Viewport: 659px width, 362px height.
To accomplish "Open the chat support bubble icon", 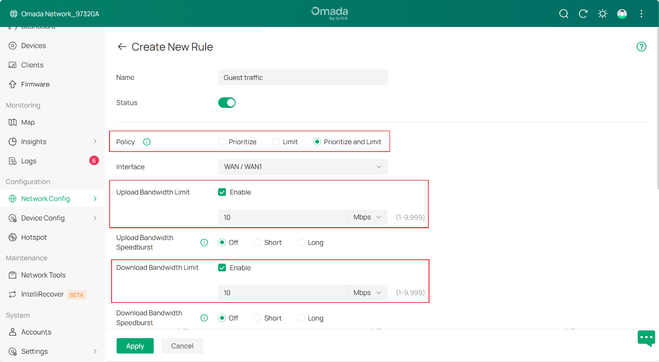I will [x=646, y=338].
